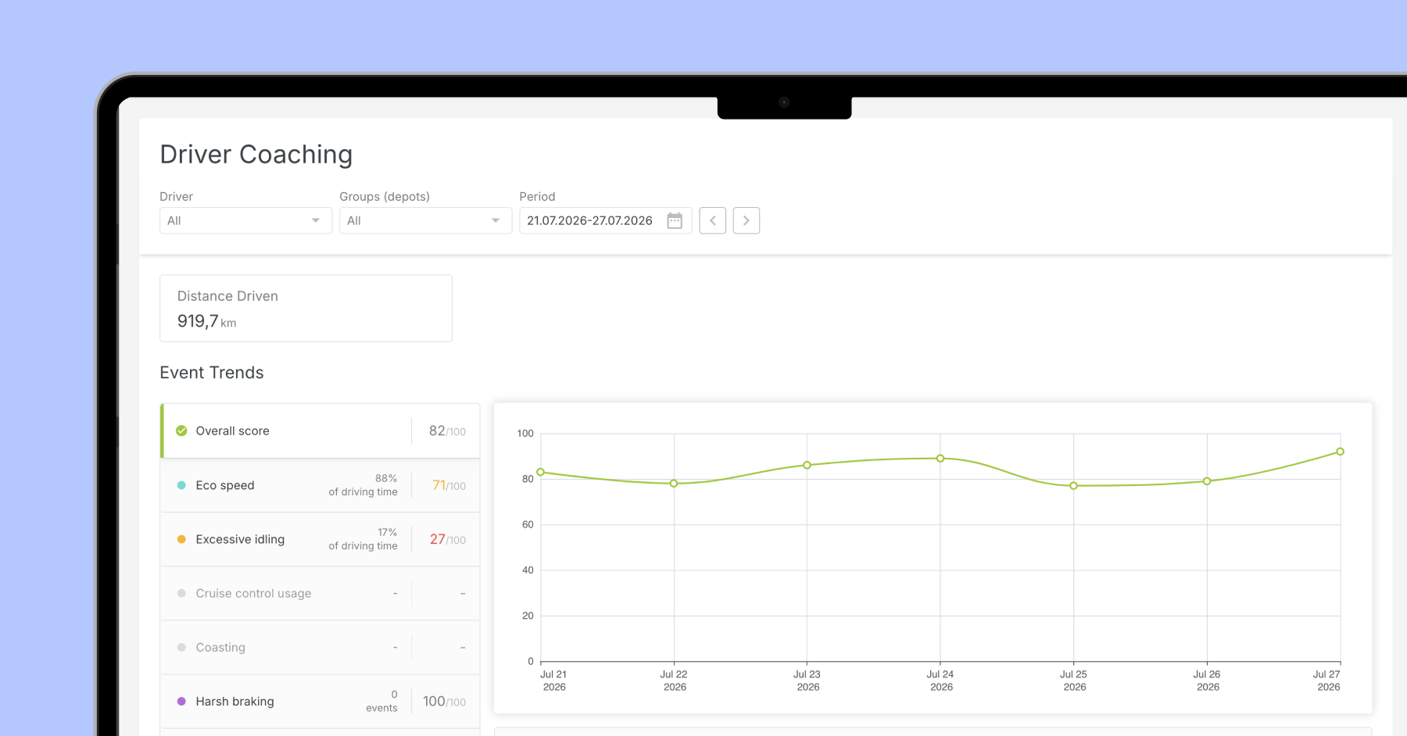Screen dimensions: 1407x736
Task: Click the Jul 22 chart data point
Action: point(674,484)
